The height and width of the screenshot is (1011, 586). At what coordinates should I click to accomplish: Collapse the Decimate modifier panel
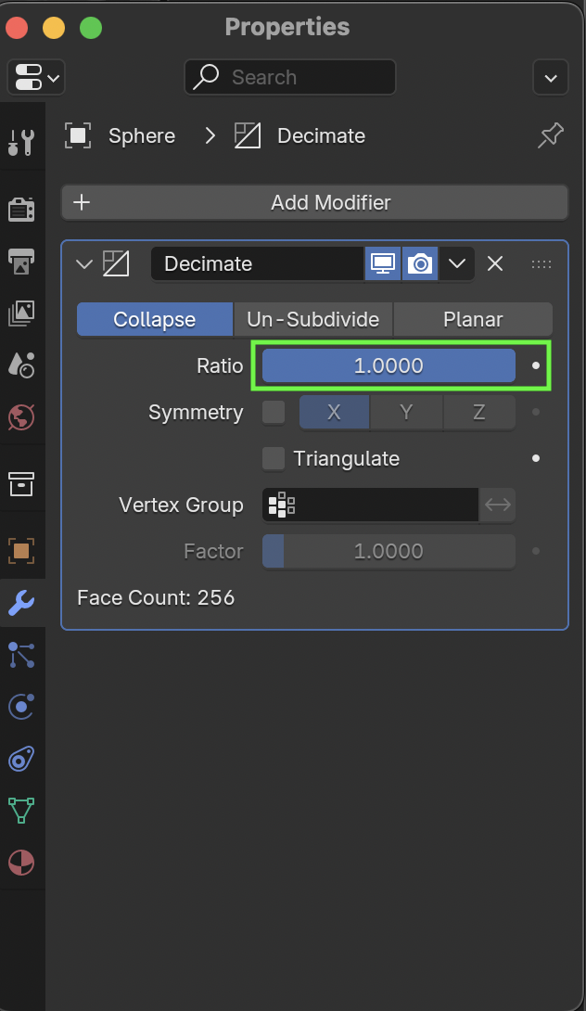pyautogui.click(x=84, y=264)
